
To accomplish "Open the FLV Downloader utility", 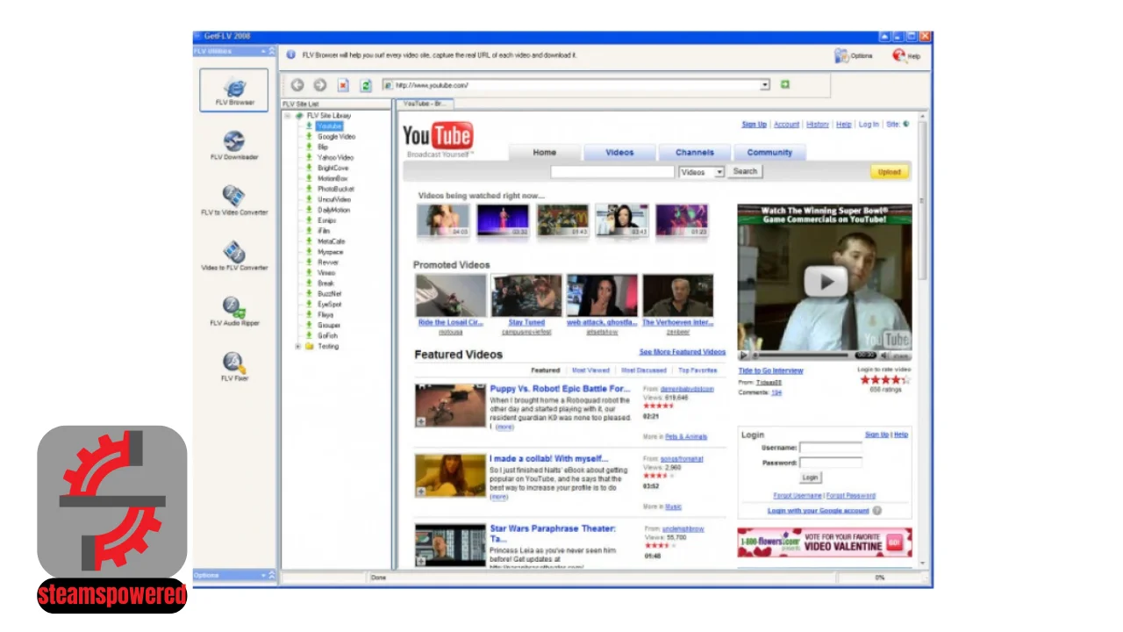I will (234, 146).
